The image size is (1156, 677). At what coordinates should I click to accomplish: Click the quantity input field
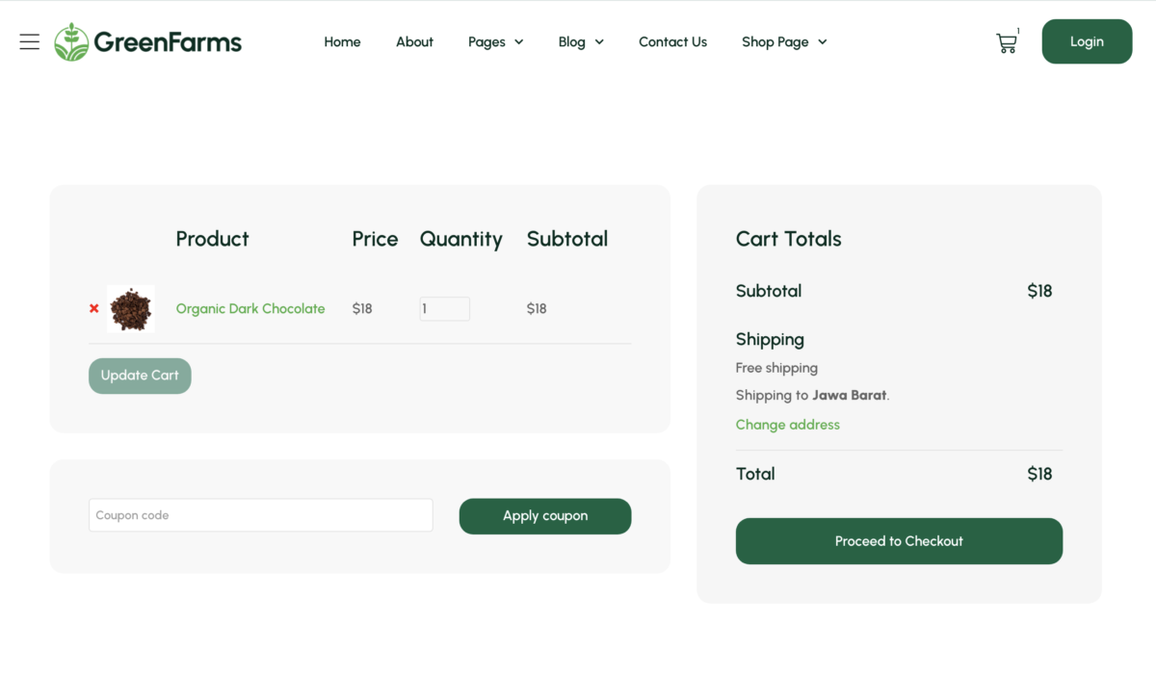pos(444,308)
